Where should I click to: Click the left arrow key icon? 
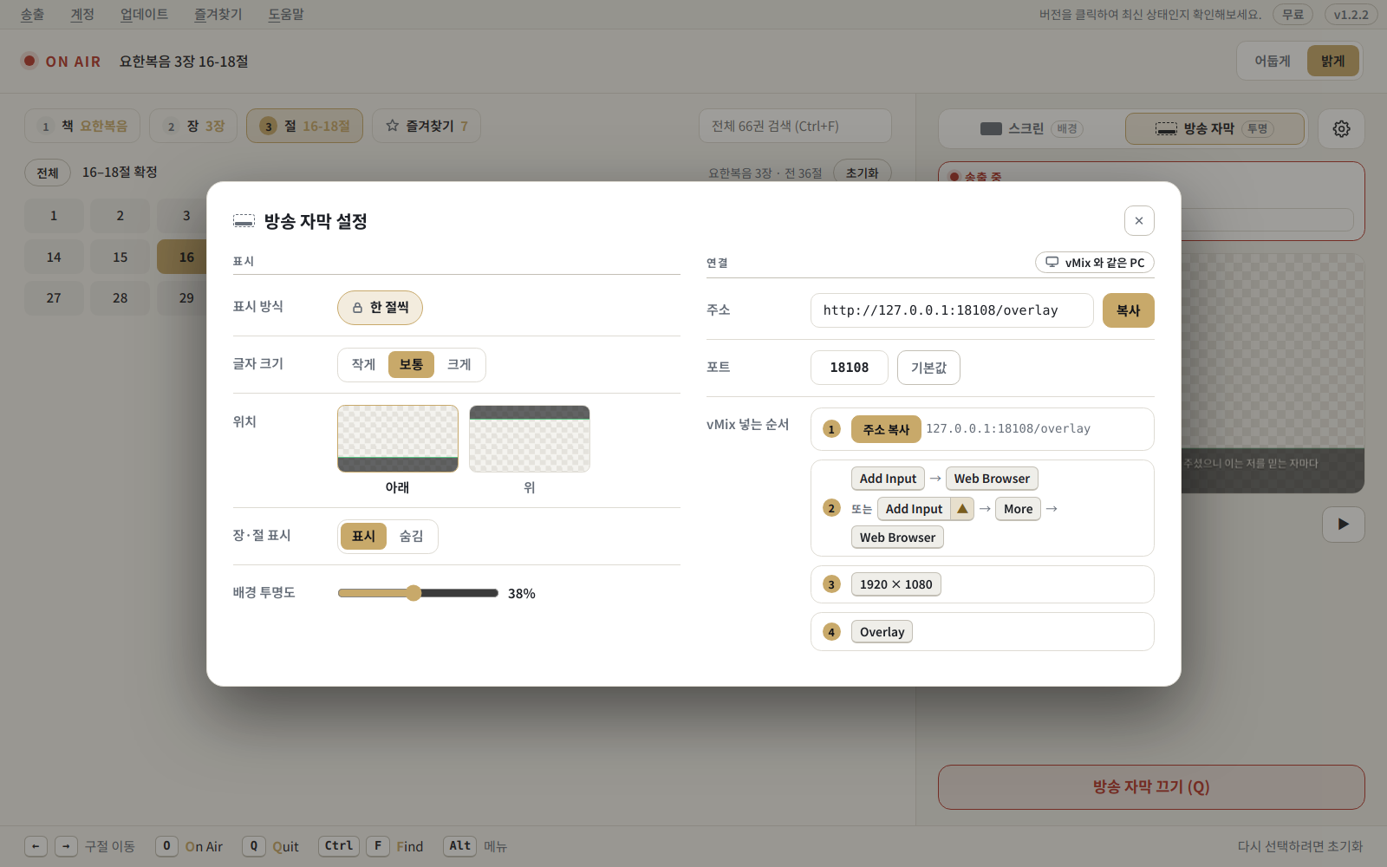(36, 846)
